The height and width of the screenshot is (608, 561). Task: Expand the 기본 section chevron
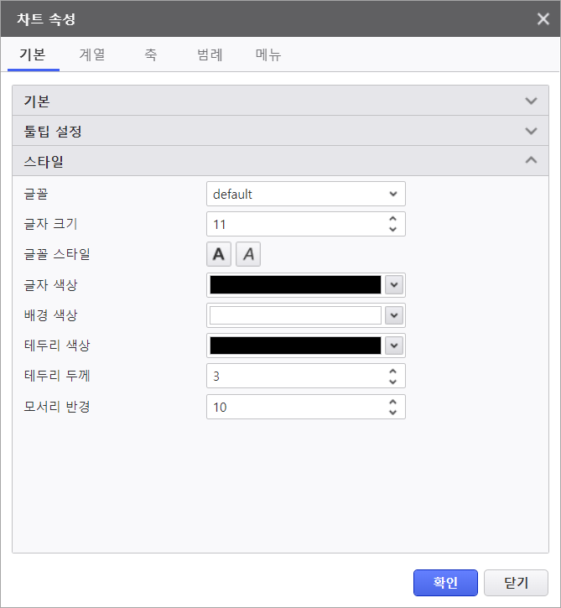click(530, 101)
